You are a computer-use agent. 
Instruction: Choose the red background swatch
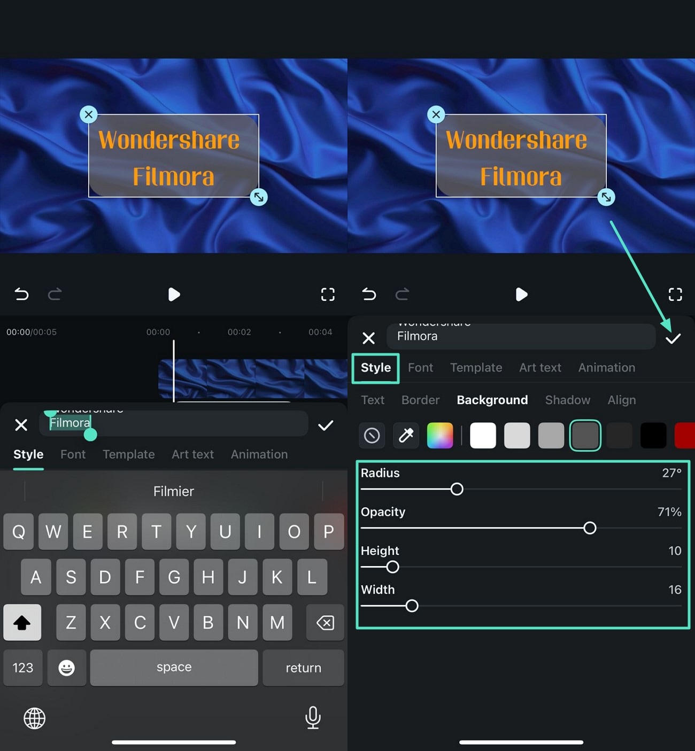point(685,435)
